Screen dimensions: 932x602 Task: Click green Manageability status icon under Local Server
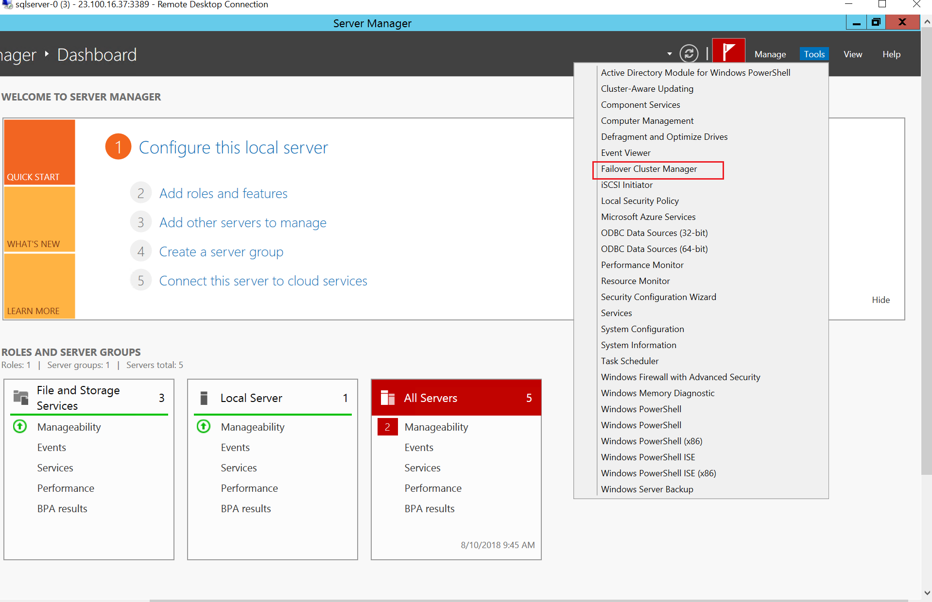coord(204,427)
